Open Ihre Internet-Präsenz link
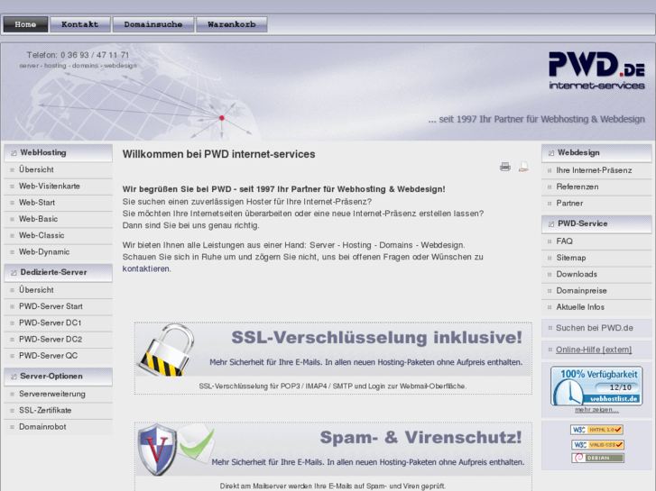Viewport: 656px width, 491px height. pyautogui.click(x=596, y=170)
